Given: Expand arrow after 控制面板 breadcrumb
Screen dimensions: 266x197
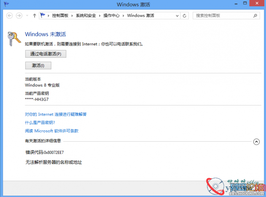Looking at the screenshot, I should [x=72, y=16].
